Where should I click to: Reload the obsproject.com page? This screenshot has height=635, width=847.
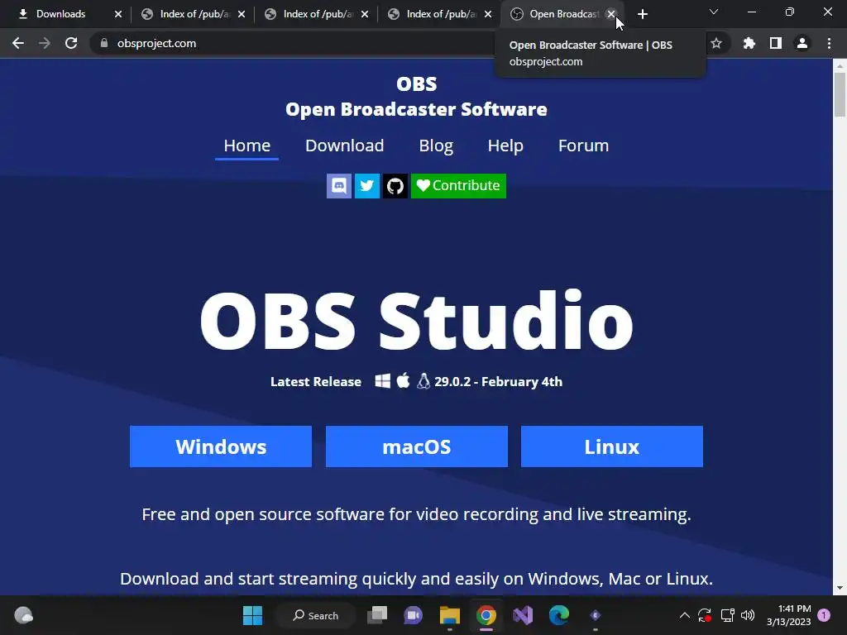click(x=71, y=43)
